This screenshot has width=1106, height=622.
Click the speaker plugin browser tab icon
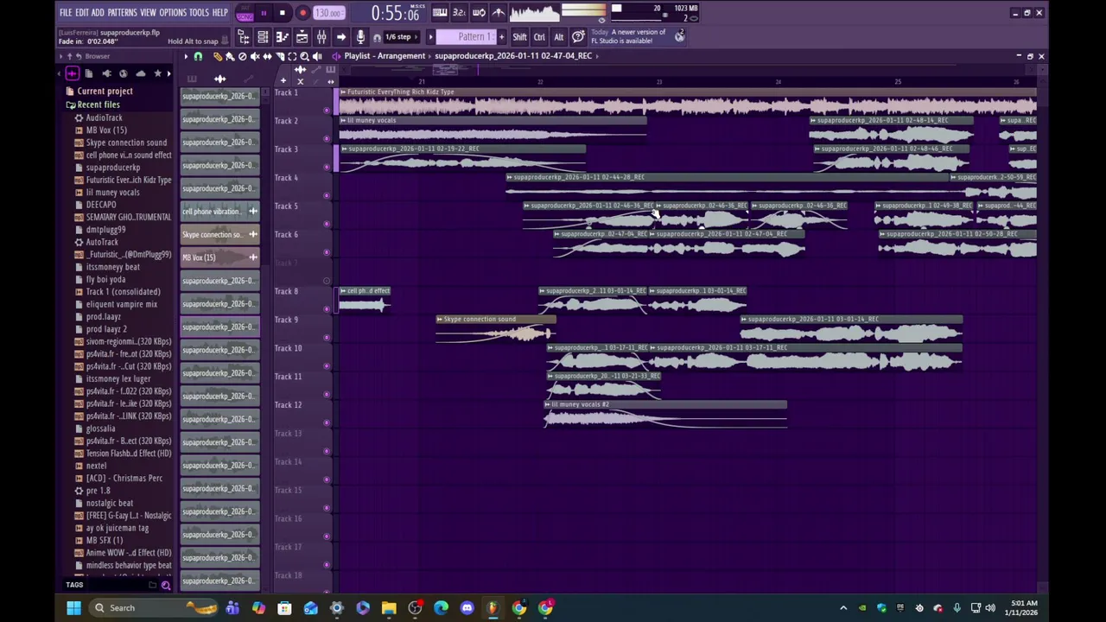coord(106,73)
